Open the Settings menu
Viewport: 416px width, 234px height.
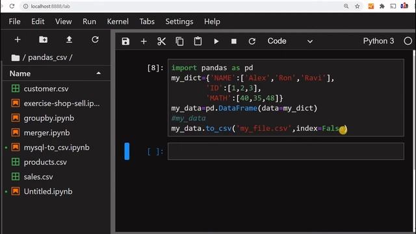(179, 21)
